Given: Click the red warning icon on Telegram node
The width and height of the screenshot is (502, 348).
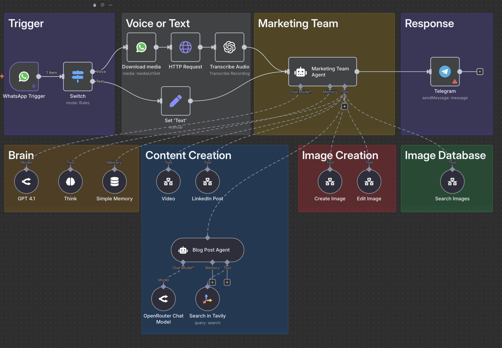Looking at the screenshot, I should coord(455,81).
